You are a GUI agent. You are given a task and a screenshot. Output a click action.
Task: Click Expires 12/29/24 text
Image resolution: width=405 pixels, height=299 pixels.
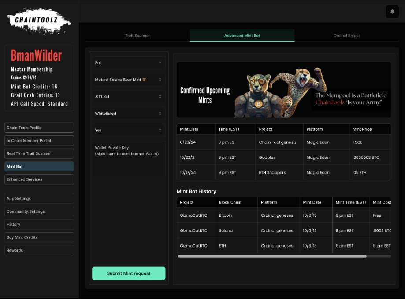[x=24, y=77]
